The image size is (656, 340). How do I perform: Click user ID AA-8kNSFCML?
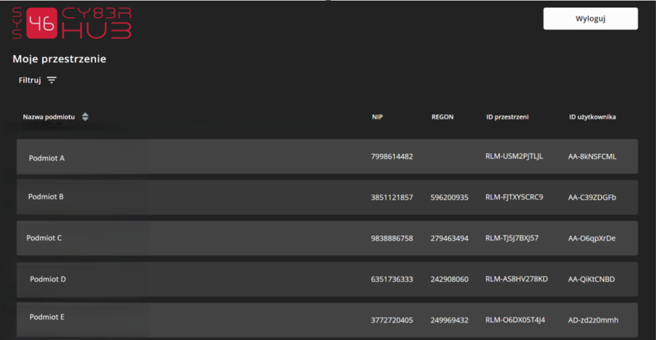click(592, 156)
